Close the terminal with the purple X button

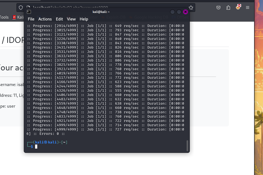[x=185, y=12]
